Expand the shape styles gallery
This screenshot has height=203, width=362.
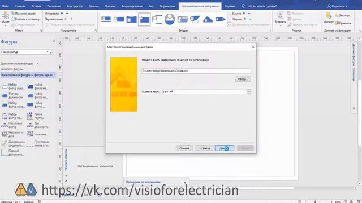click(229, 24)
